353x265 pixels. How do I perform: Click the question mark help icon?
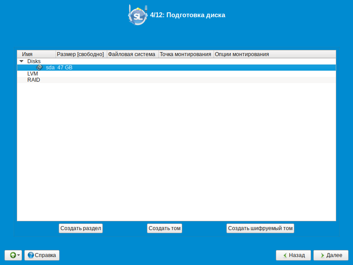pos(30,255)
